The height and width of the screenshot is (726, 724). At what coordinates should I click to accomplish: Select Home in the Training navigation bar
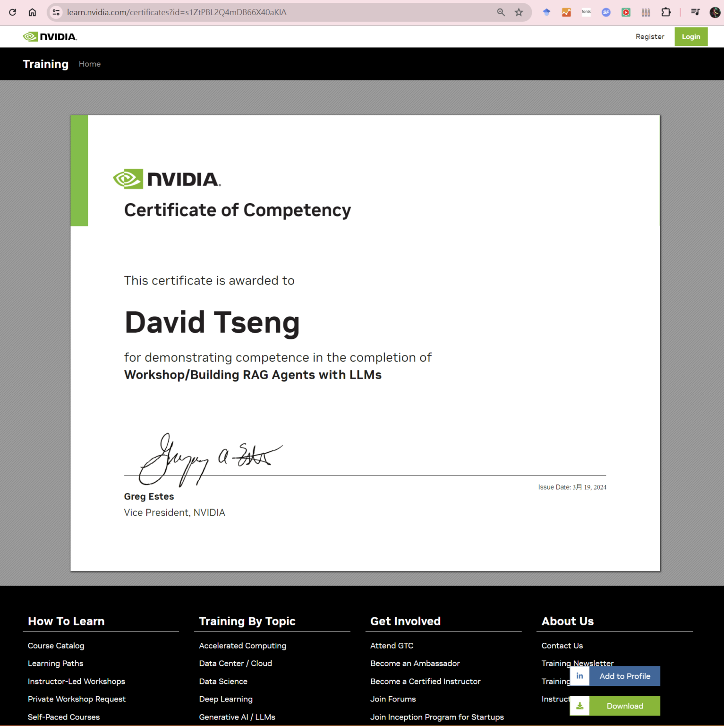pos(90,64)
